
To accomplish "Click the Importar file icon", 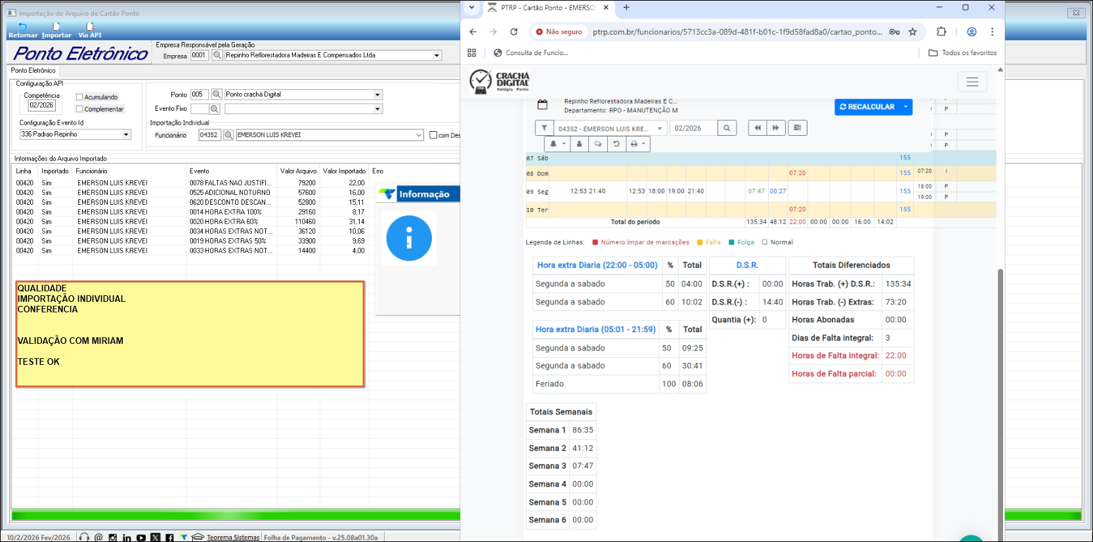I will point(56,28).
